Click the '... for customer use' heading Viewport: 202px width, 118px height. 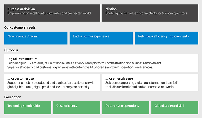pos(20,78)
